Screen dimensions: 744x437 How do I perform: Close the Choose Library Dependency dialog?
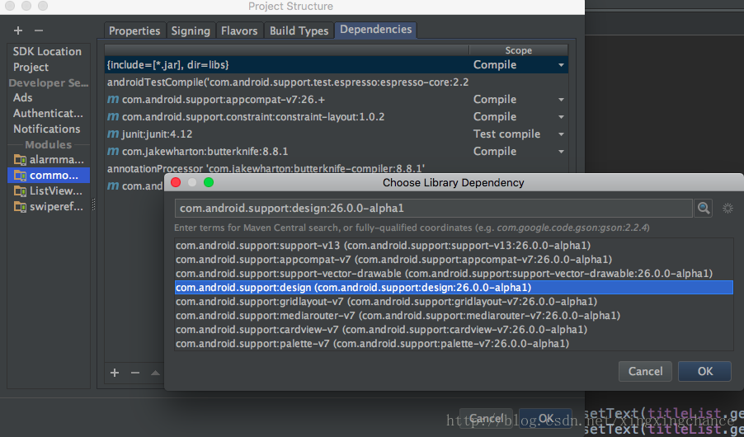176,183
